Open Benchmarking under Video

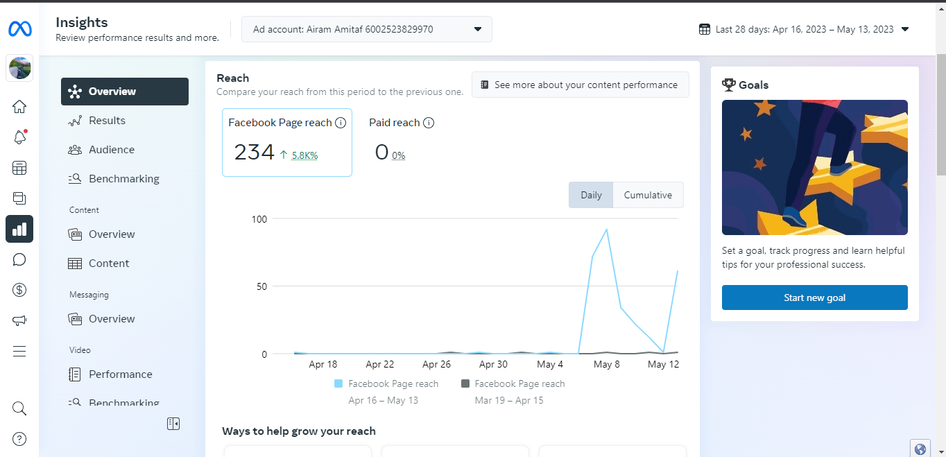125,402
